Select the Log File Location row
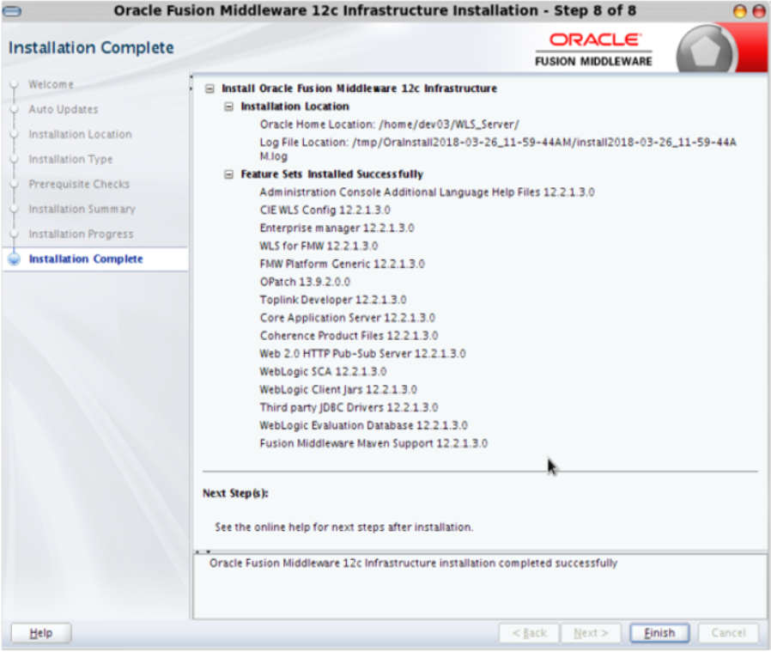This screenshot has width=771, height=652. point(498,149)
